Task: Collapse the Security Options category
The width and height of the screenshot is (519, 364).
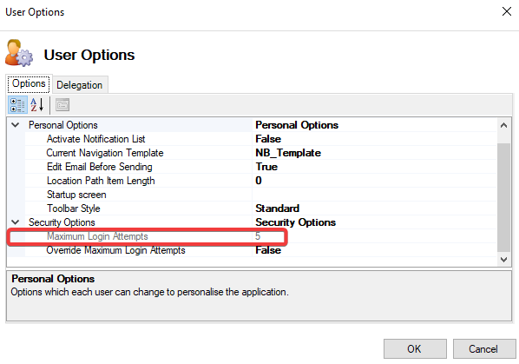Action: click(x=16, y=222)
